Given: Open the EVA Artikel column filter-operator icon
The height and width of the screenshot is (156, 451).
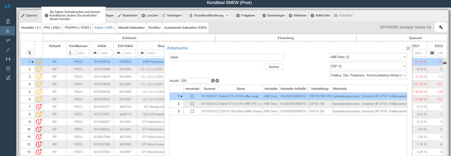Looking at the screenshot, I should point(119,53).
